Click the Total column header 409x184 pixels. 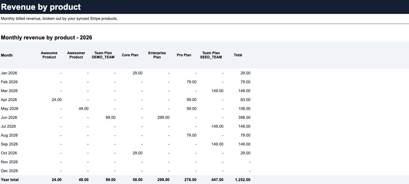(x=238, y=55)
